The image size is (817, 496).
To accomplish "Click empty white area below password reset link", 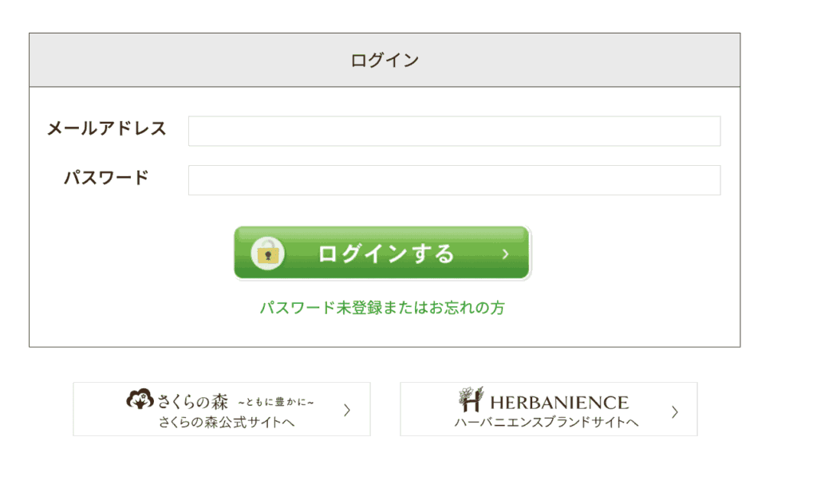I will point(385,332).
